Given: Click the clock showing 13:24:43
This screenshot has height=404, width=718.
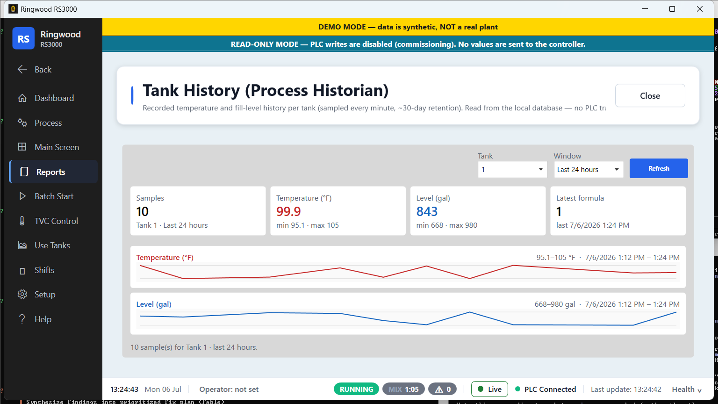Looking at the screenshot, I should tap(124, 389).
